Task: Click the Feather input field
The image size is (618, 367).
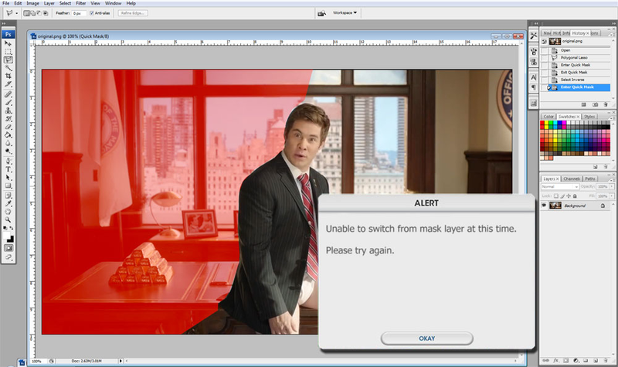Action: point(79,13)
